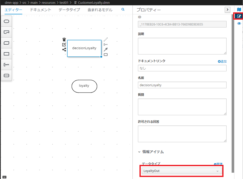
Task: Collapse the properties panel with arrow button
Action: point(228,10)
